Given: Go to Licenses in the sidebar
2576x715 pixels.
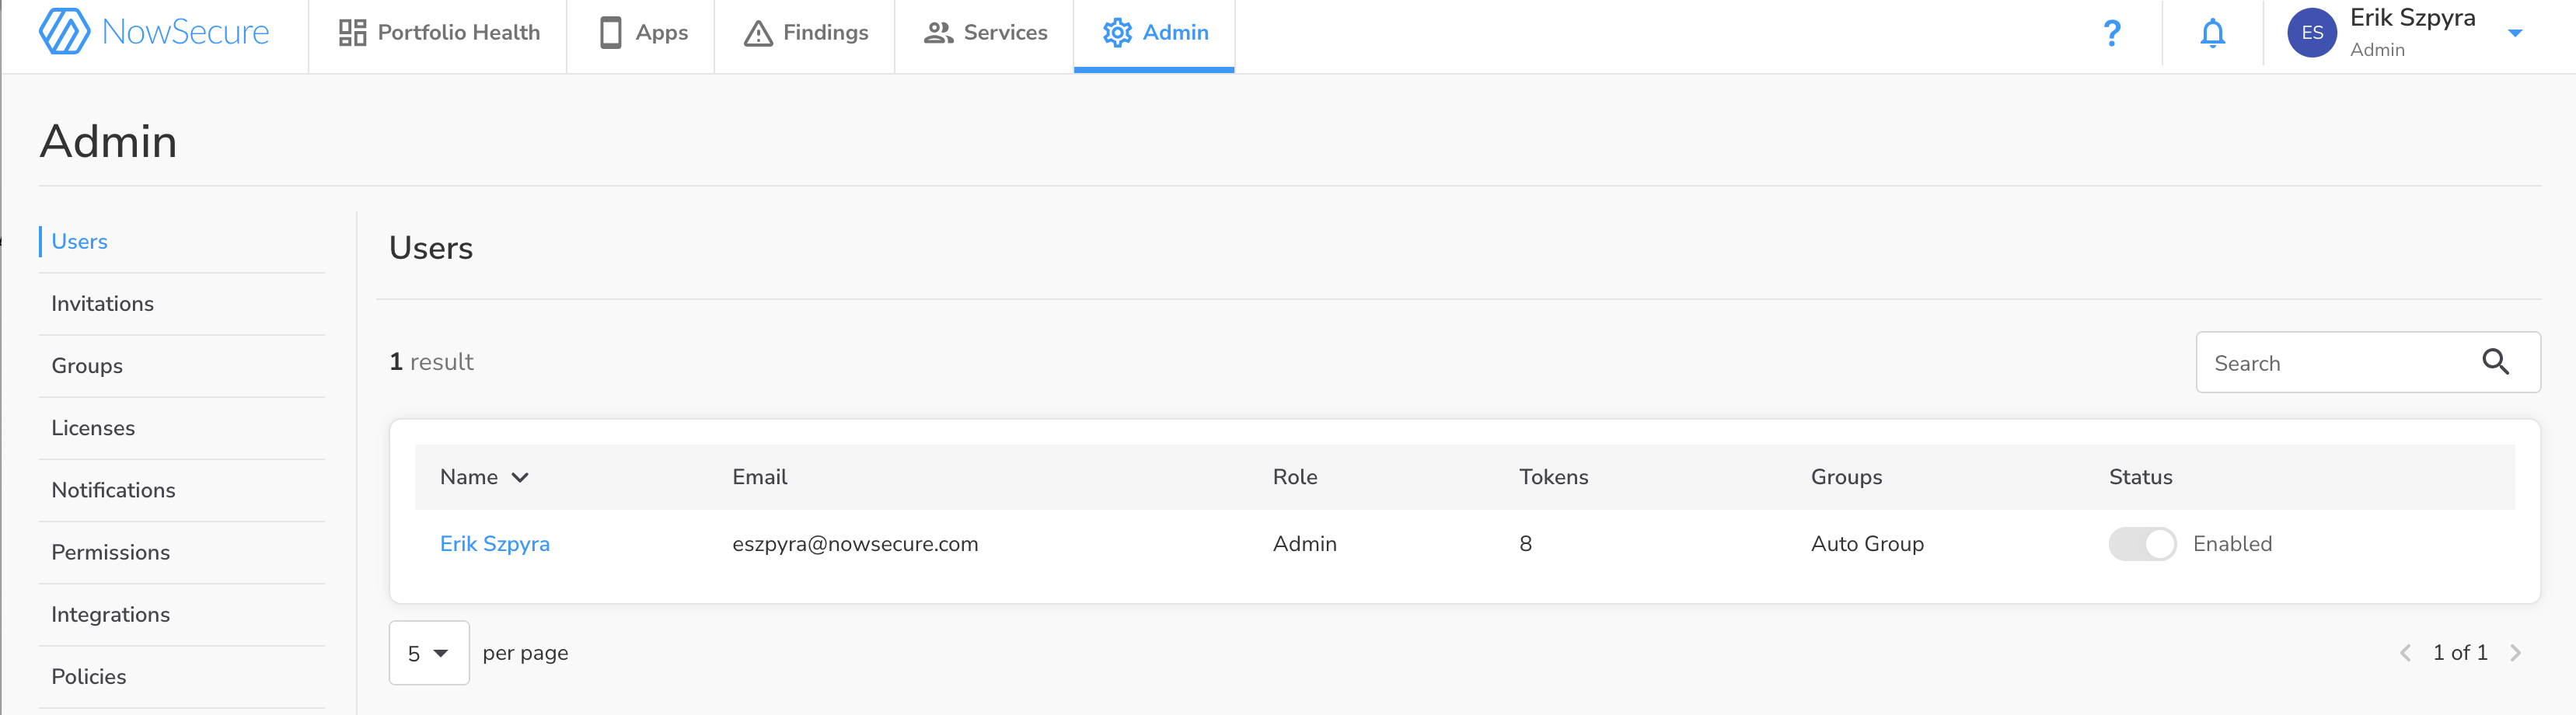Looking at the screenshot, I should coord(93,428).
